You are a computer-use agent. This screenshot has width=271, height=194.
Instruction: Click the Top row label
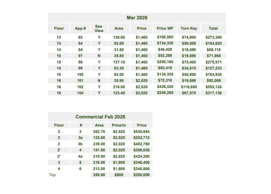(52, 175)
